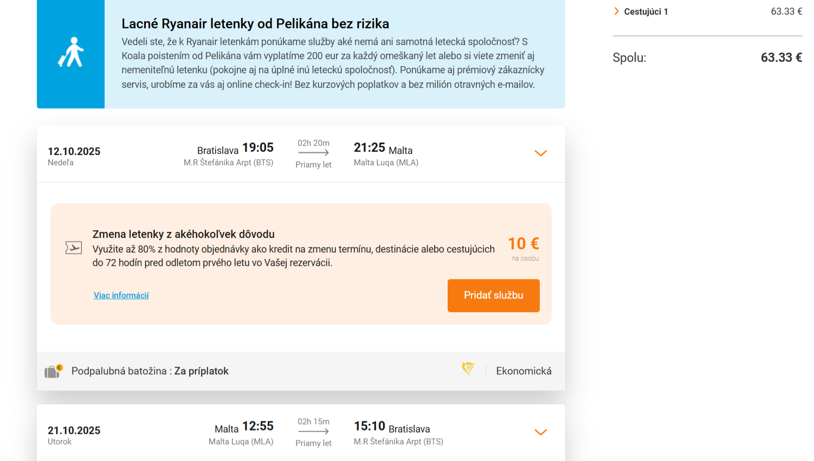Click the Malta to Bratislava flight arrow

[313, 431]
